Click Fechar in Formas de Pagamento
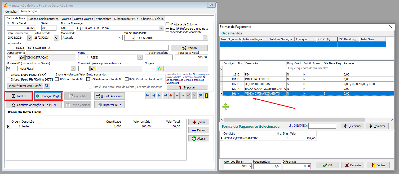Viewport: 399px width, 174px height. [378, 165]
